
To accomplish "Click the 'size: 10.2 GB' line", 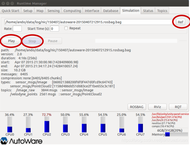I will click(13, 70).
